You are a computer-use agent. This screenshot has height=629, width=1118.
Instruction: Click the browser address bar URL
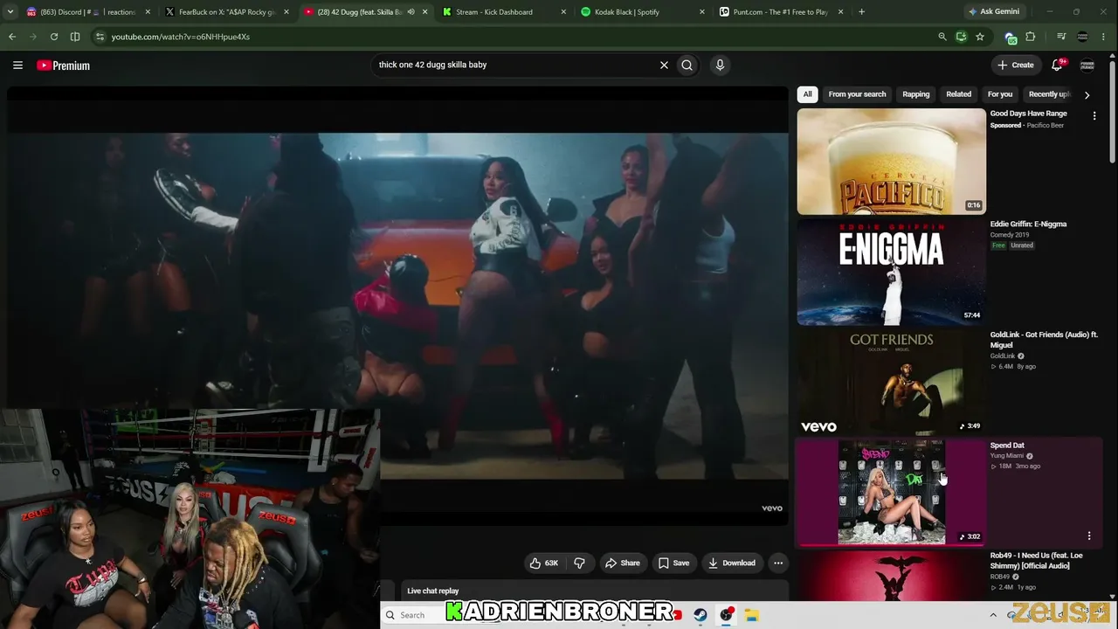[181, 37]
